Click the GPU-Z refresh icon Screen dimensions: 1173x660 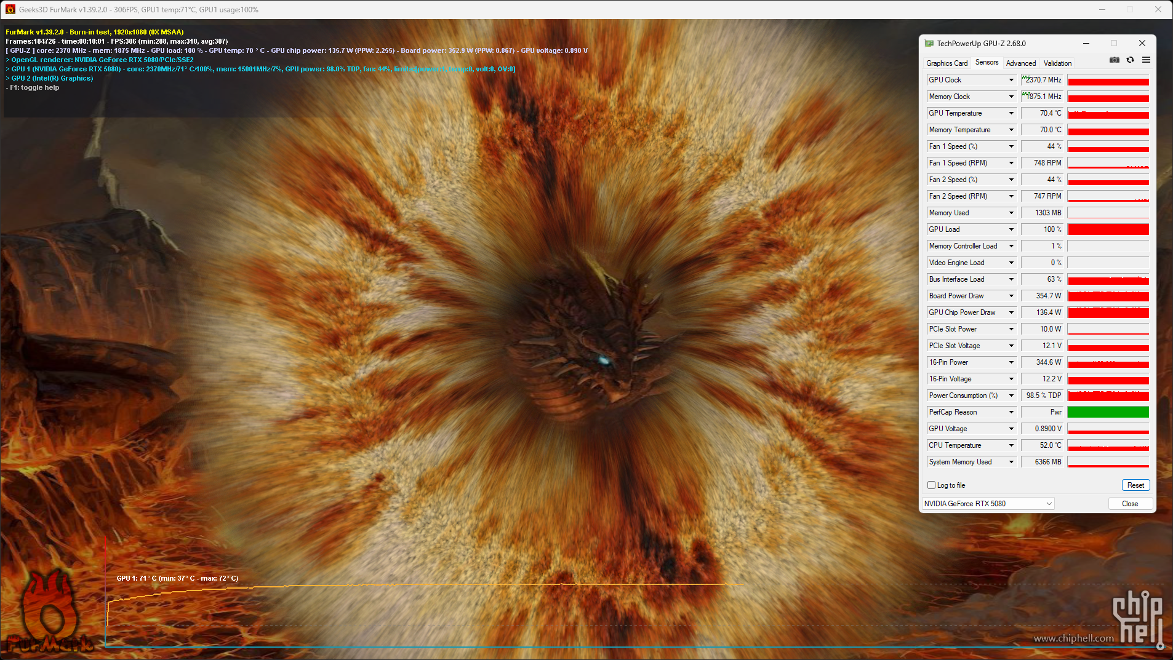click(1130, 60)
